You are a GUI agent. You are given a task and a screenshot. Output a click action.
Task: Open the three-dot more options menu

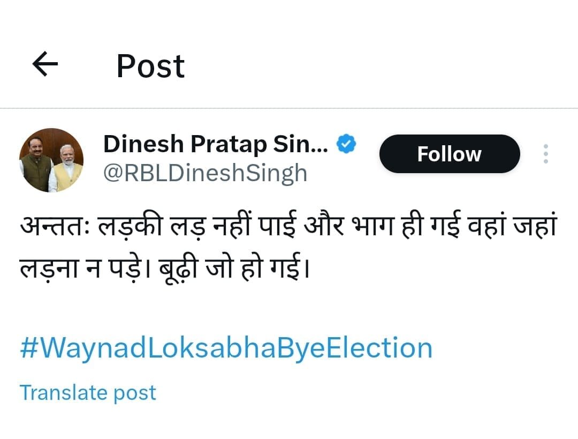click(545, 154)
